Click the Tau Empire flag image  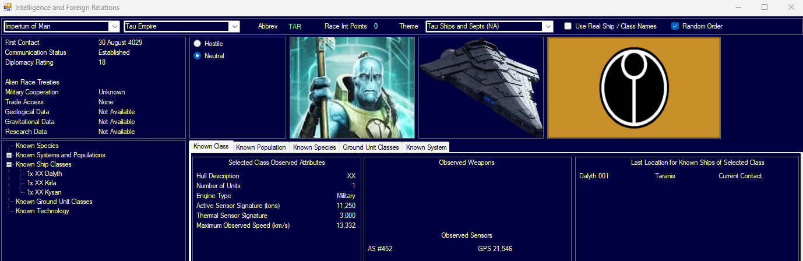pyautogui.click(x=634, y=87)
